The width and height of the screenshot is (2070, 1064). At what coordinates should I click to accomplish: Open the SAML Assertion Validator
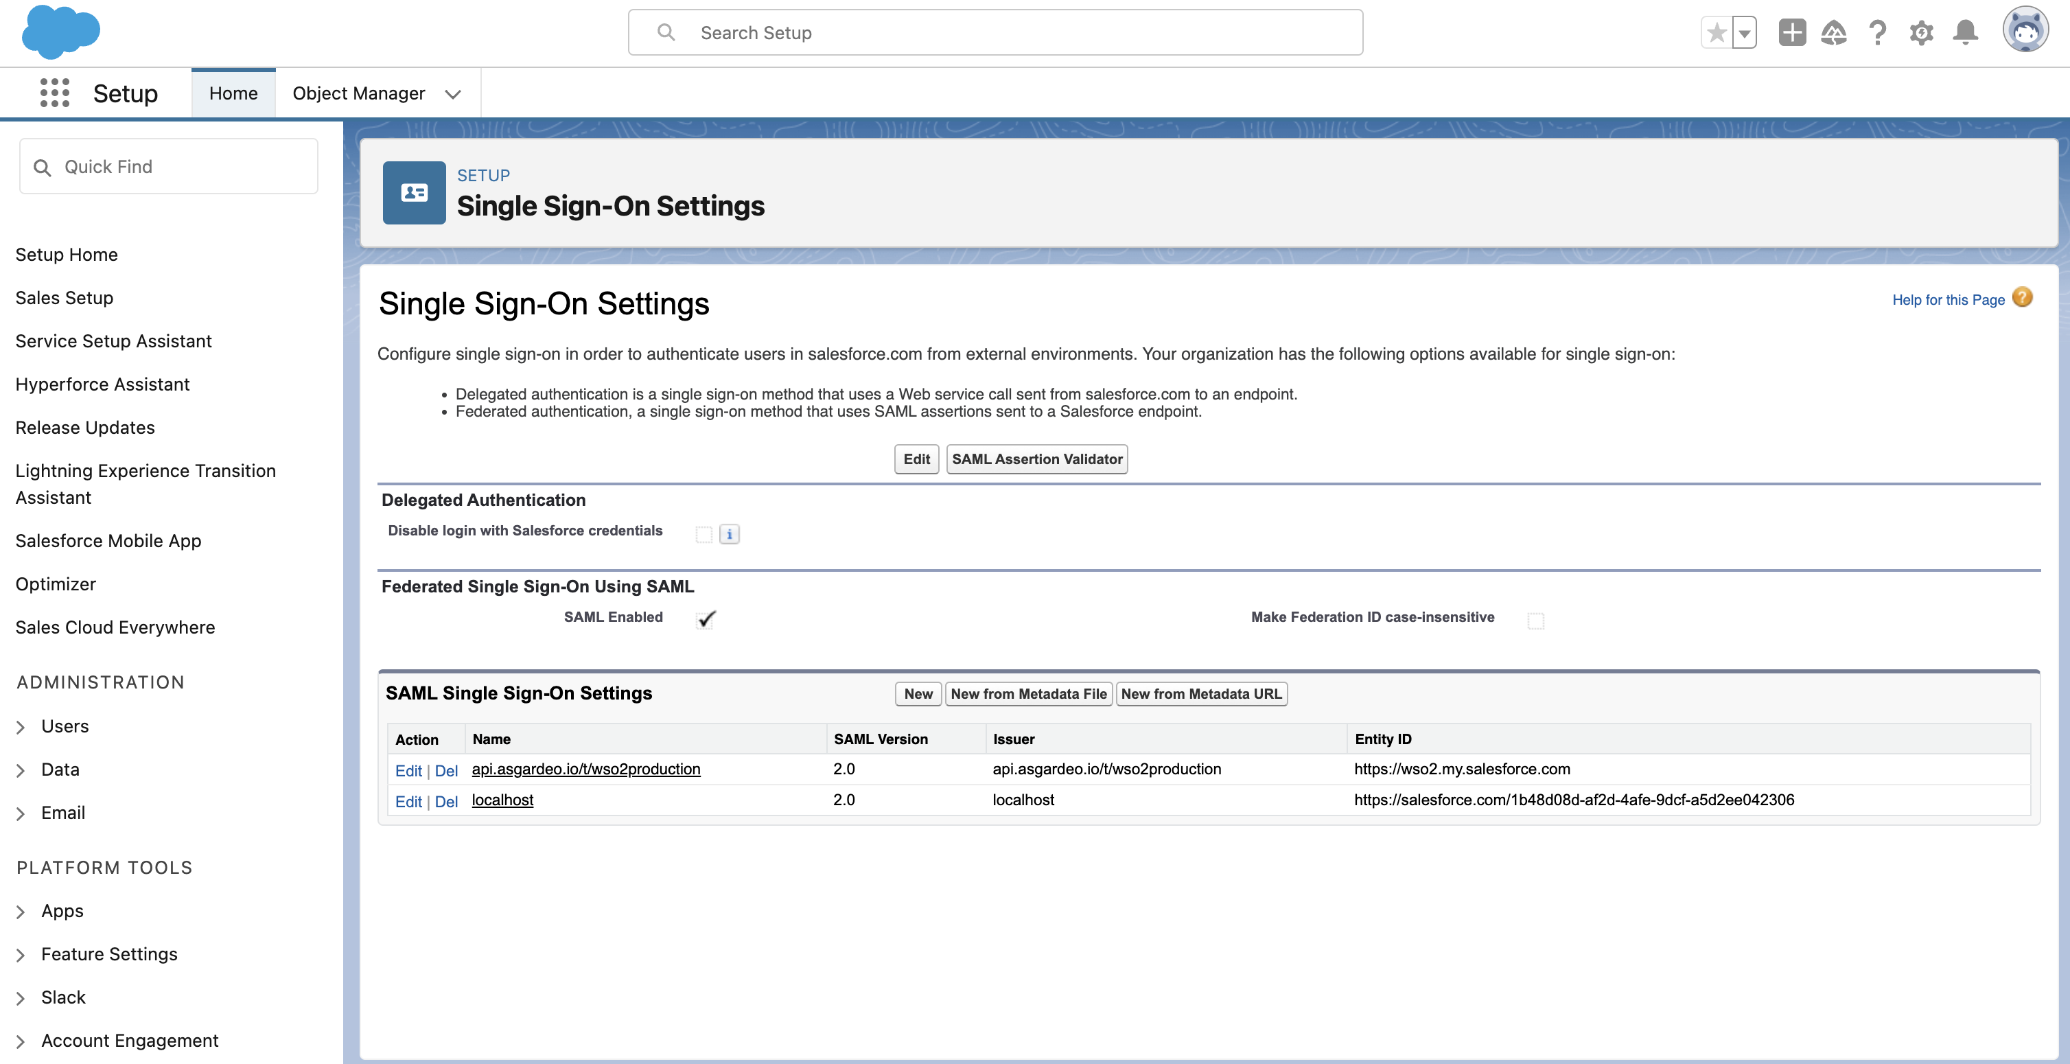1036,459
